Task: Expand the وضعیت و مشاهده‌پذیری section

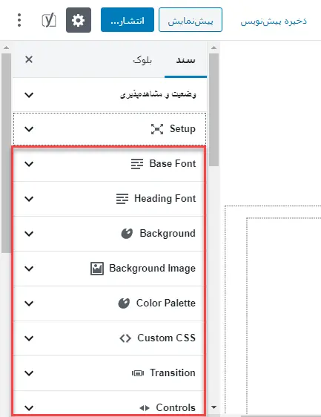Action: coord(110,95)
